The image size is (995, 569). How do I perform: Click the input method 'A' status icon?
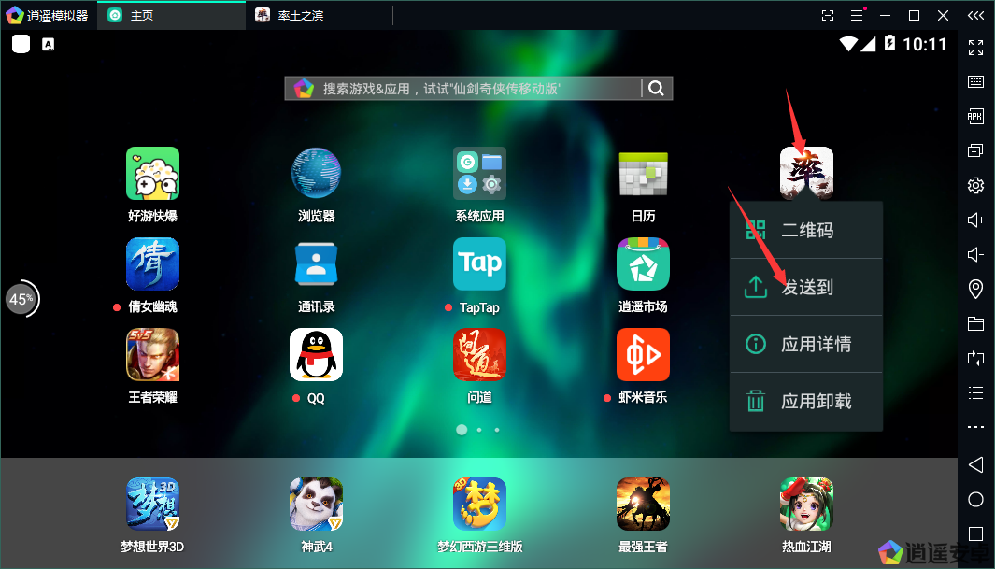click(49, 45)
